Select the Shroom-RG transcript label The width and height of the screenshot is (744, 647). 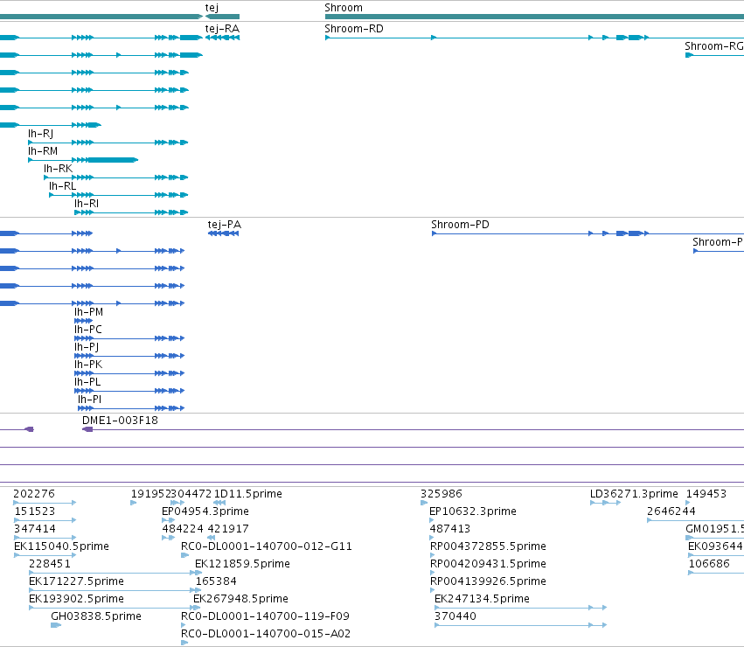coord(714,46)
